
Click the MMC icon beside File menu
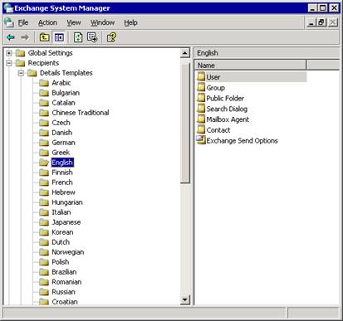[x=9, y=22]
